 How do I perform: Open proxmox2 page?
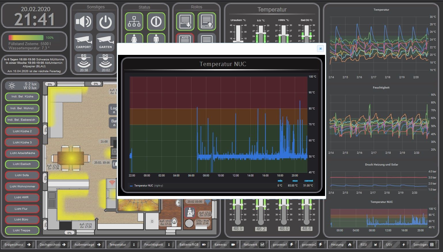point(312,245)
